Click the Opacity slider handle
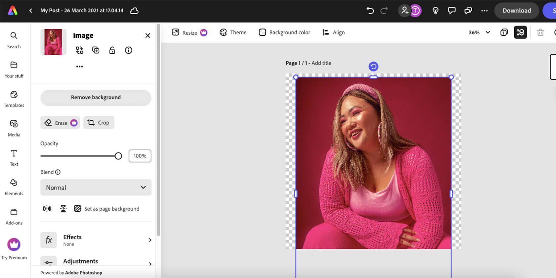 pyautogui.click(x=118, y=156)
